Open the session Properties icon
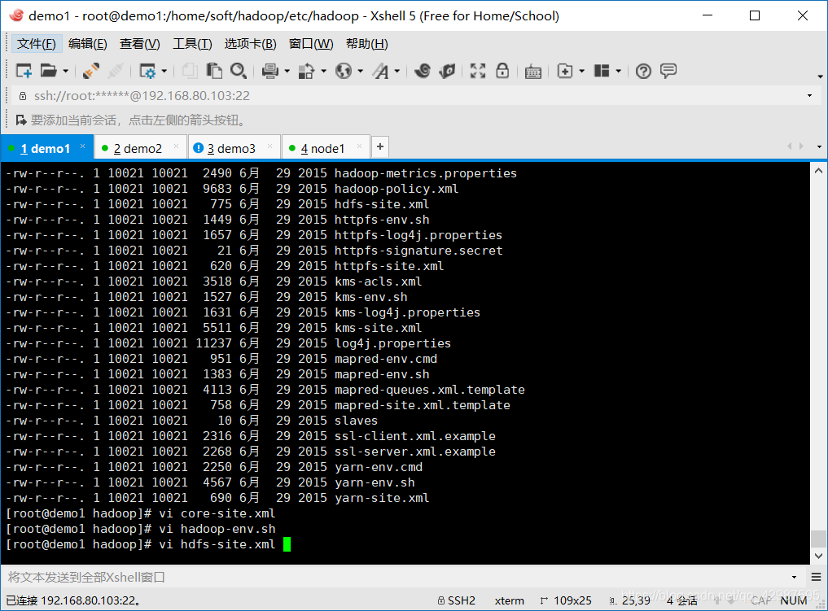This screenshot has height=611, width=828. tap(147, 71)
